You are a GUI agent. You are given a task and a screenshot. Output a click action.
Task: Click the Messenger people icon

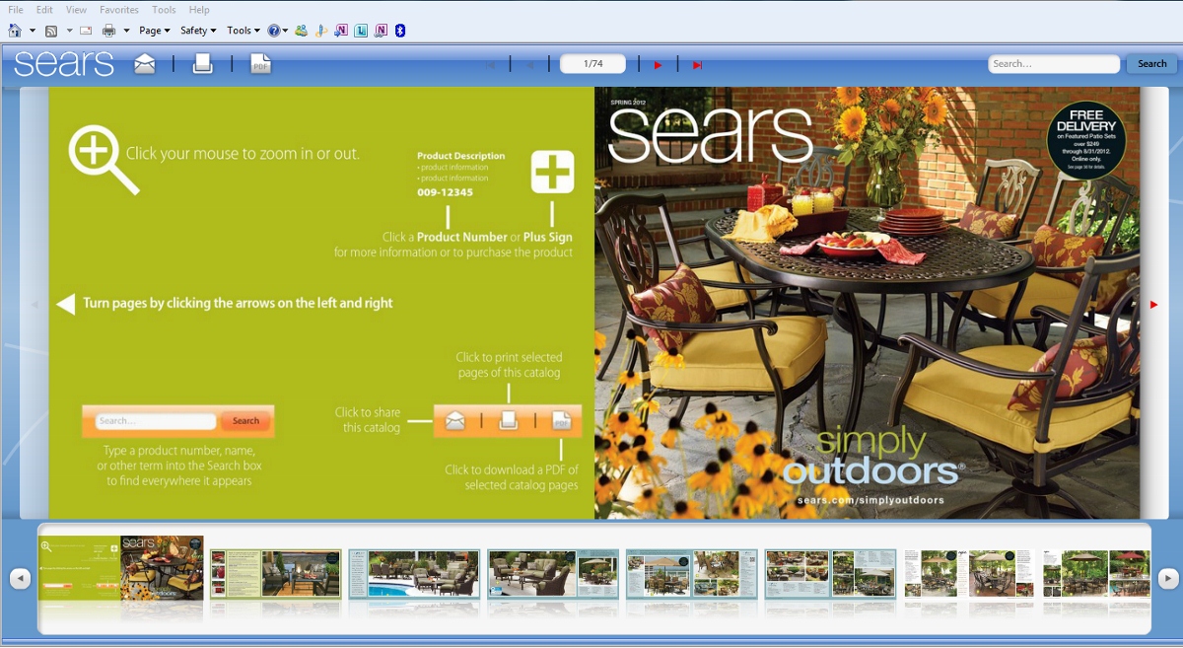point(301,31)
